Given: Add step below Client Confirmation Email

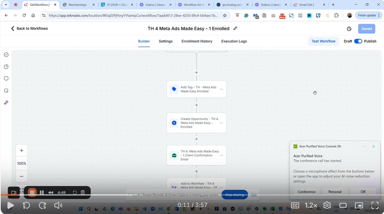Looking at the screenshot, I should 196,172.
